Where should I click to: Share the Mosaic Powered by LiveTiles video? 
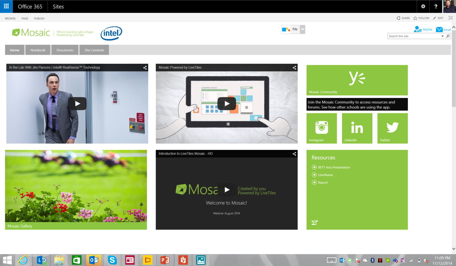(x=294, y=67)
